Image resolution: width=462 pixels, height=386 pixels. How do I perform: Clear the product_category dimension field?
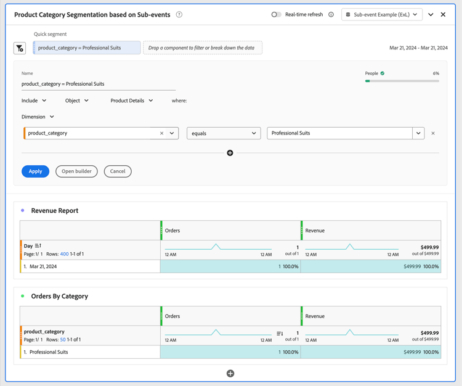coord(161,133)
